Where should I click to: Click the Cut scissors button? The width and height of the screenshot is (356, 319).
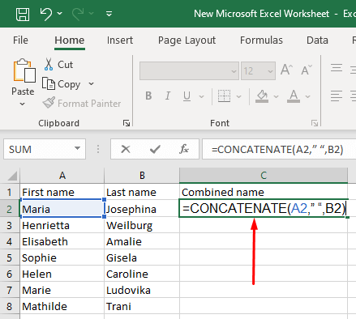(58, 65)
